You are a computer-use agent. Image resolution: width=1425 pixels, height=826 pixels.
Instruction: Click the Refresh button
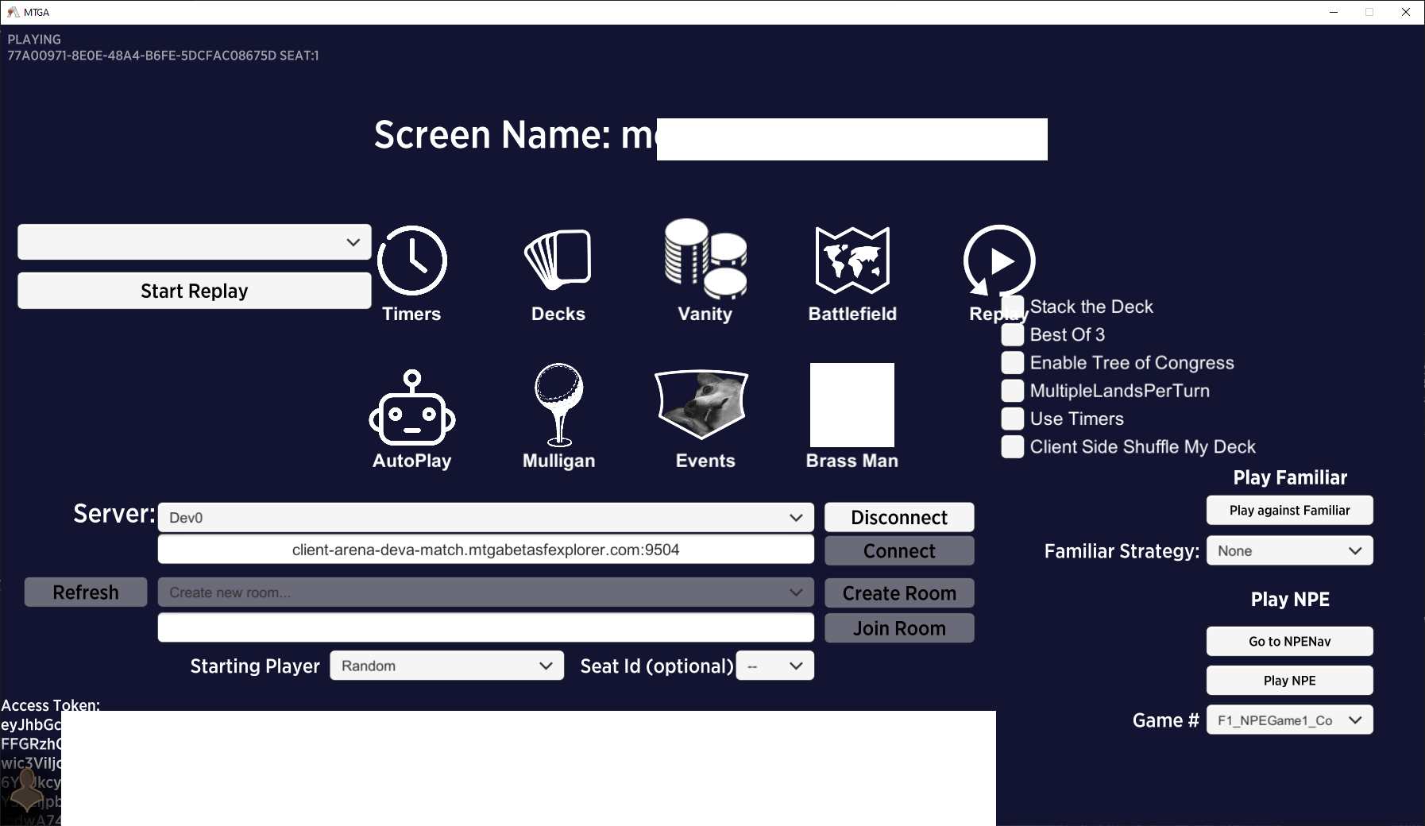pyautogui.click(x=86, y=592)
